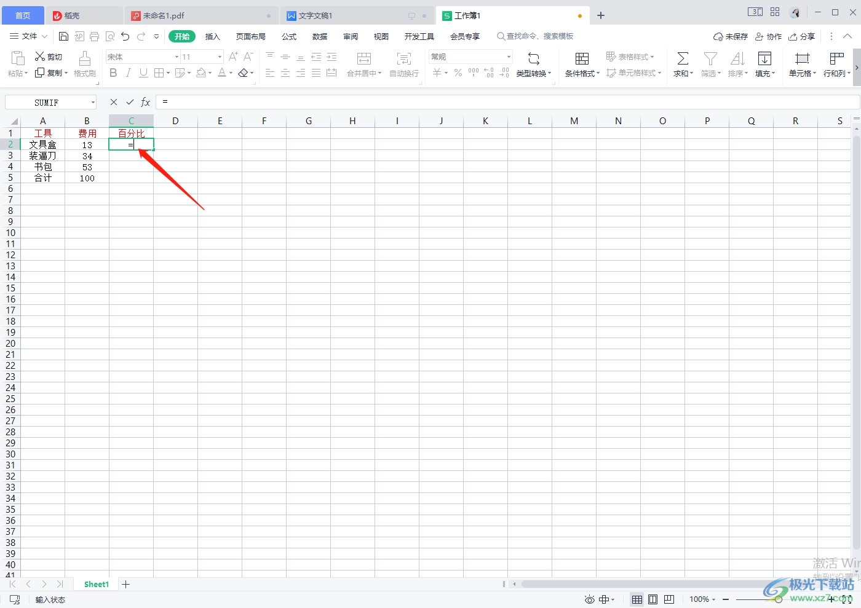Open the font color A swatch
This screenshot has width=861, height=608.
click(x=222, y=73)
